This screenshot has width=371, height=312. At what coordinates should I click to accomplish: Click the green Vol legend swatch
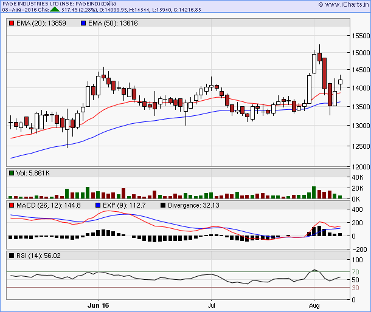click(x=12, y=173)
